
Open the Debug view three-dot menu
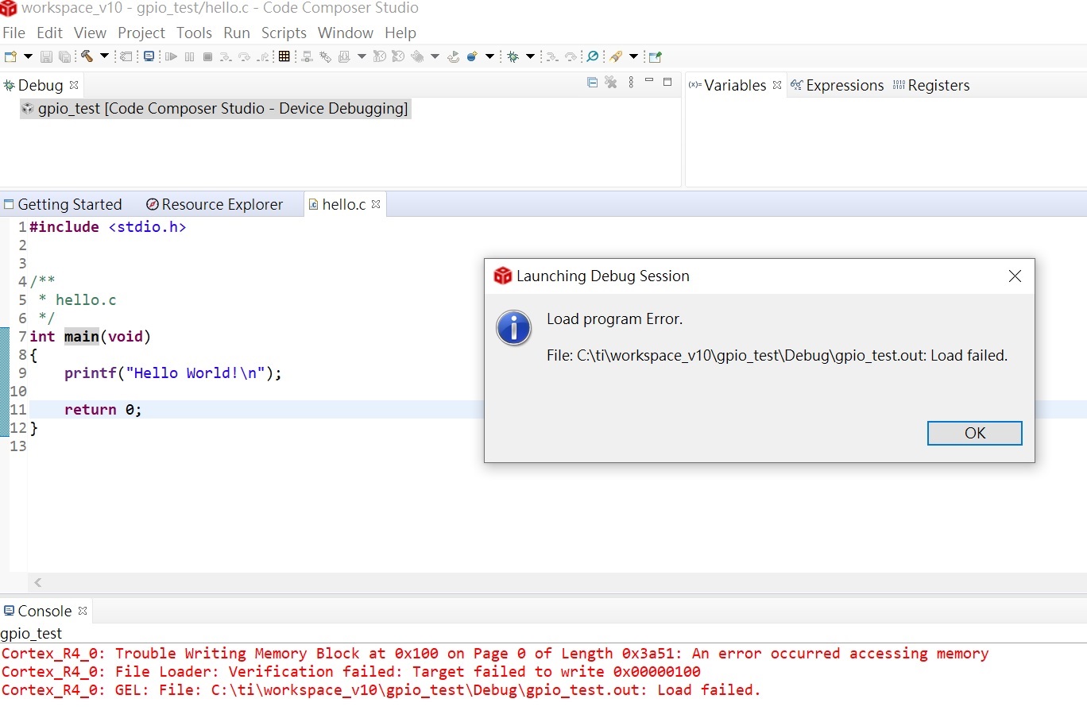[631, 82]
